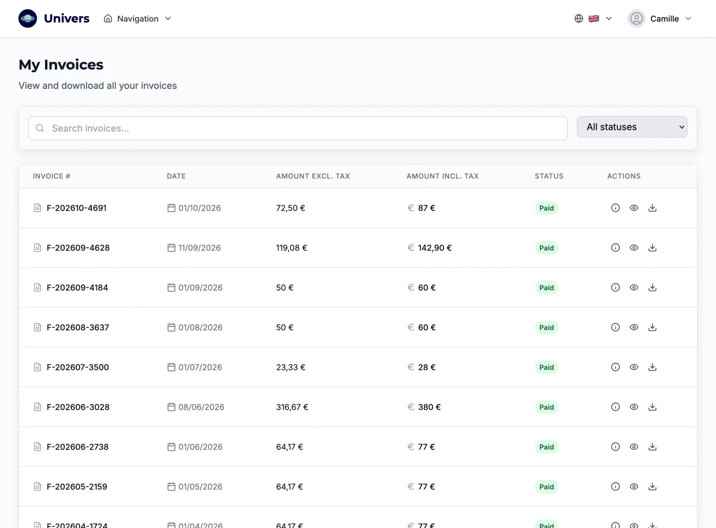Open the language selector with UK flag
This screenshot has width=716, height=528.
pos(593,18)
